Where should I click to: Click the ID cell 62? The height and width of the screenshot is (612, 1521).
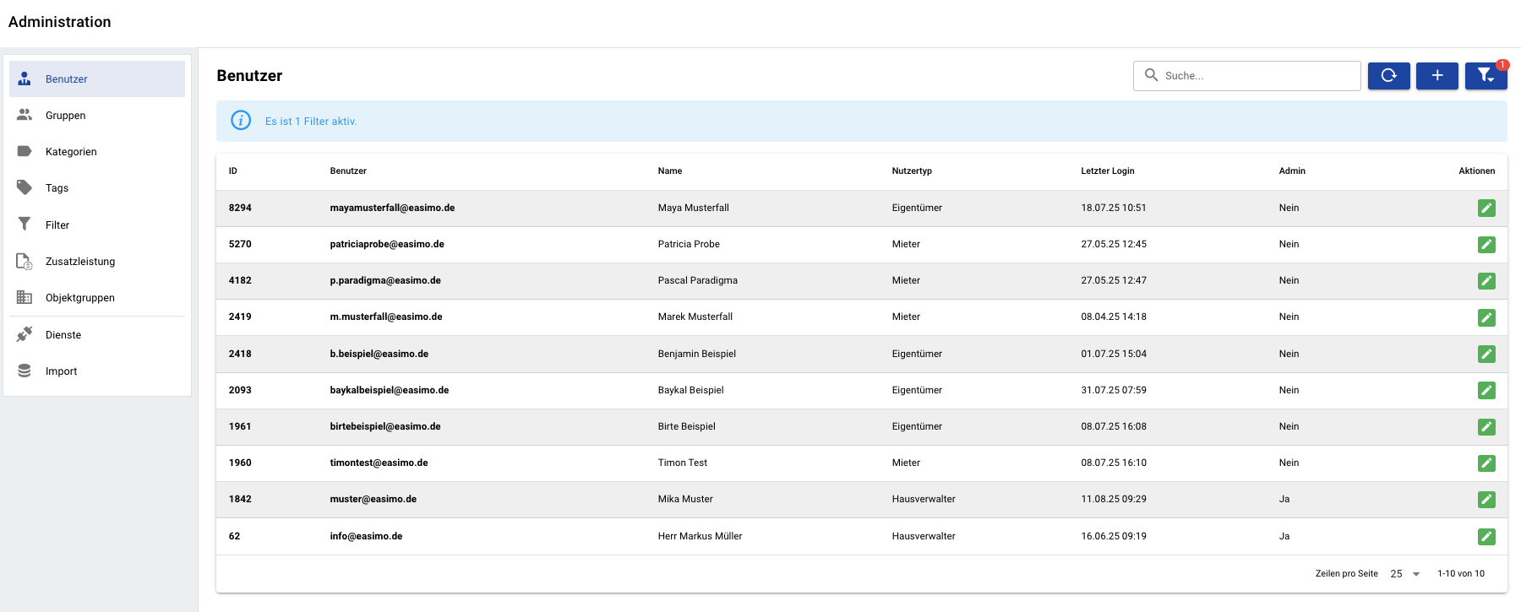tap(234, 536)
